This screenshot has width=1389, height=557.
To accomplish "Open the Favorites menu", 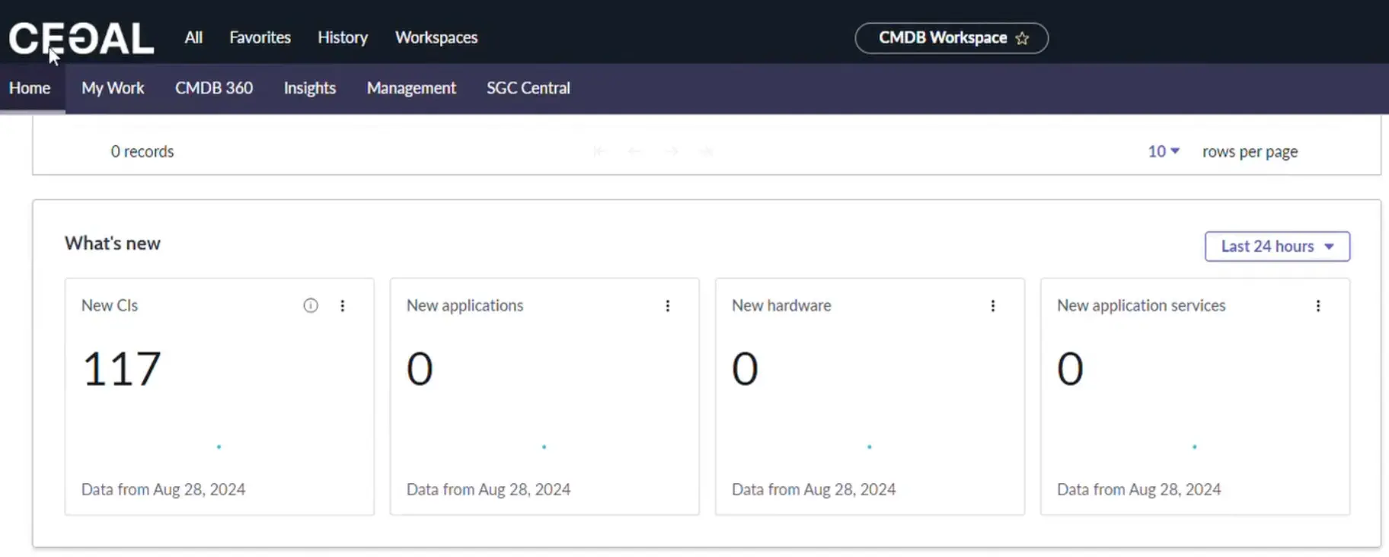I will coord(260,37).
